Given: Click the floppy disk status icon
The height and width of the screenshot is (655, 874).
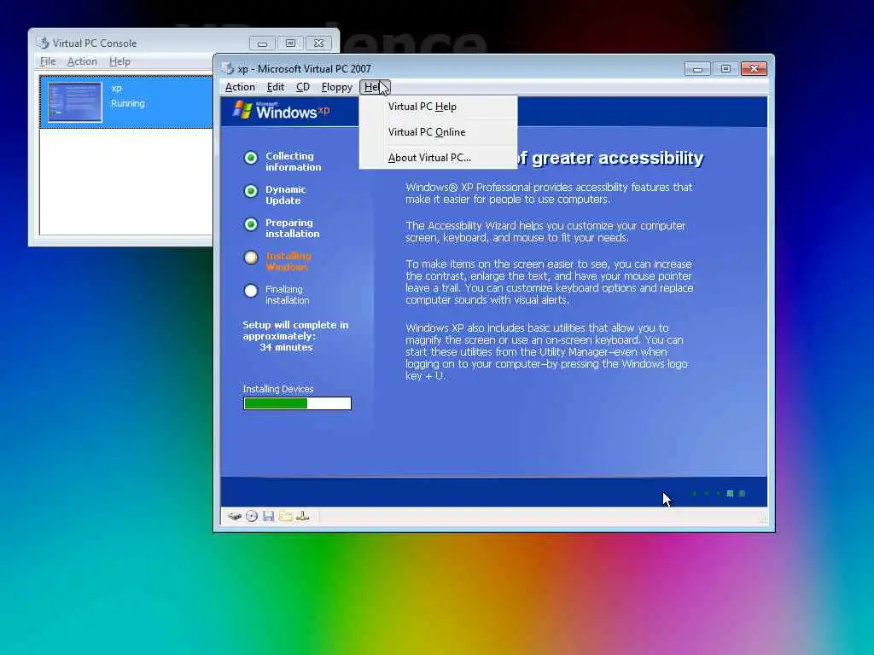Looking at the screenshot, I should (269, 516).
